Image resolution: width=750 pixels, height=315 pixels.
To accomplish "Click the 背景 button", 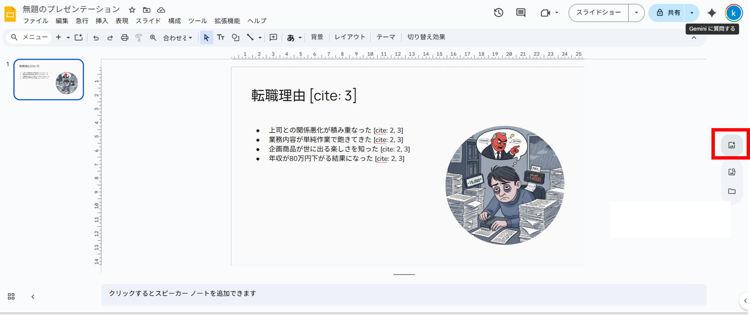I will tap(317, 37).
